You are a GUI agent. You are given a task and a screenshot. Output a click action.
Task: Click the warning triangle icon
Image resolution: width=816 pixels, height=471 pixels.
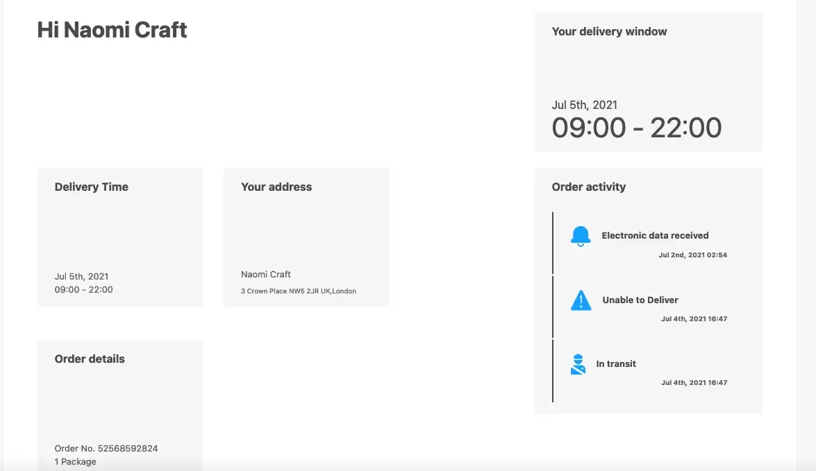pos(581,300)
